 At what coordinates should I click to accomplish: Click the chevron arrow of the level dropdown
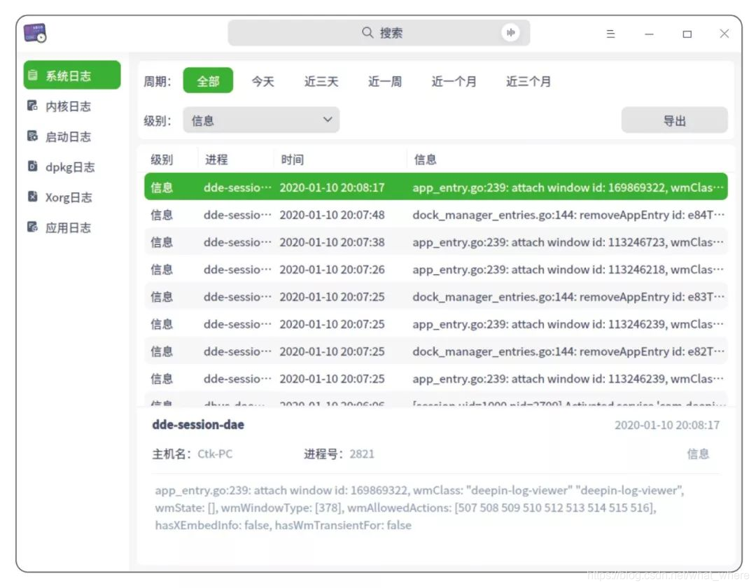click(x=328, y=120)
